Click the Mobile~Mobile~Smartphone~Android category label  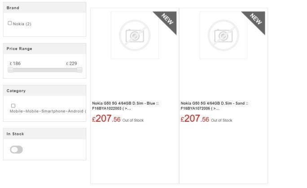(x=48, y=111)
